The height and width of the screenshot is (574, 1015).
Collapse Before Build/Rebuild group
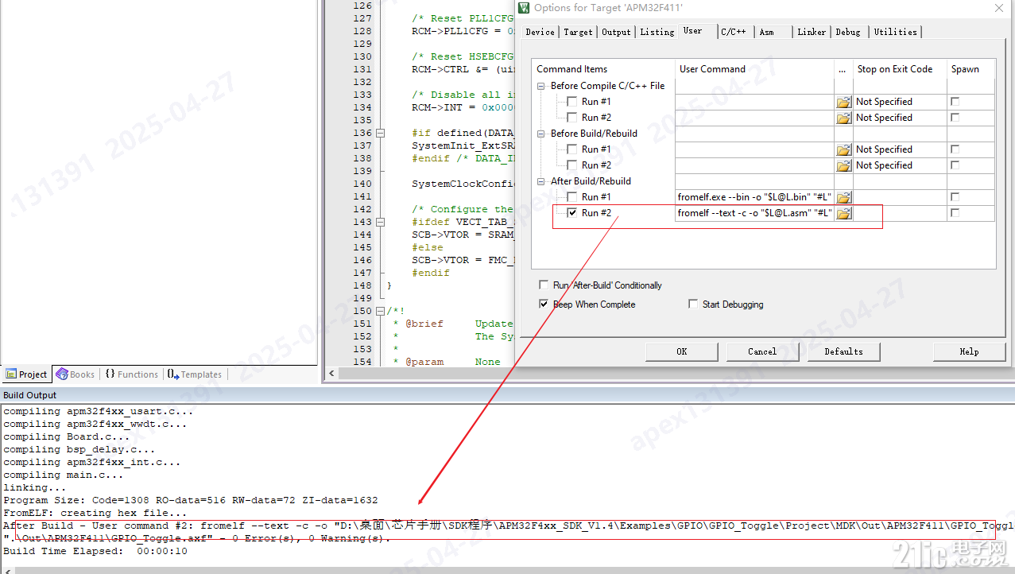[x=542, y=134]
